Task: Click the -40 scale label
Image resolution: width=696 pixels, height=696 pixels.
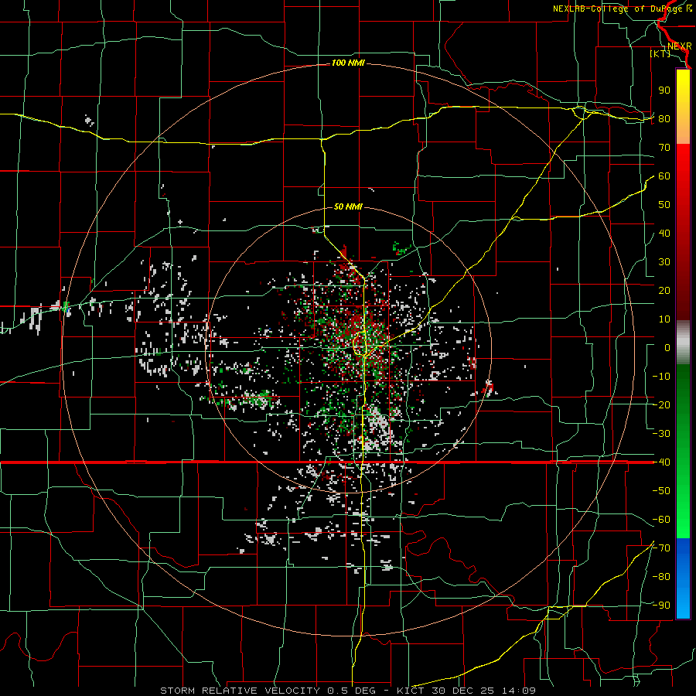Action: [x=661, y=462]
